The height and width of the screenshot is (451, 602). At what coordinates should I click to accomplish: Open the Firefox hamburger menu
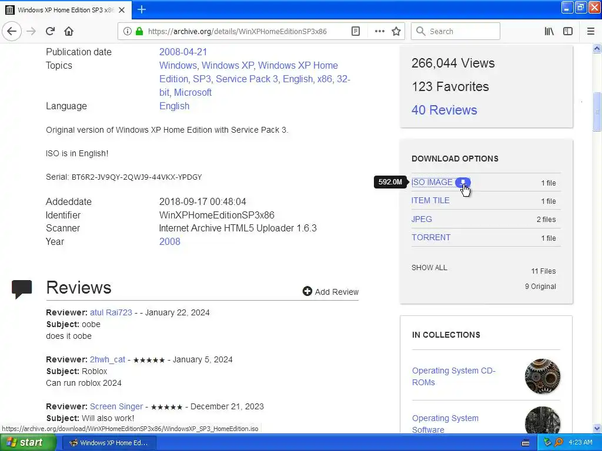590,32
